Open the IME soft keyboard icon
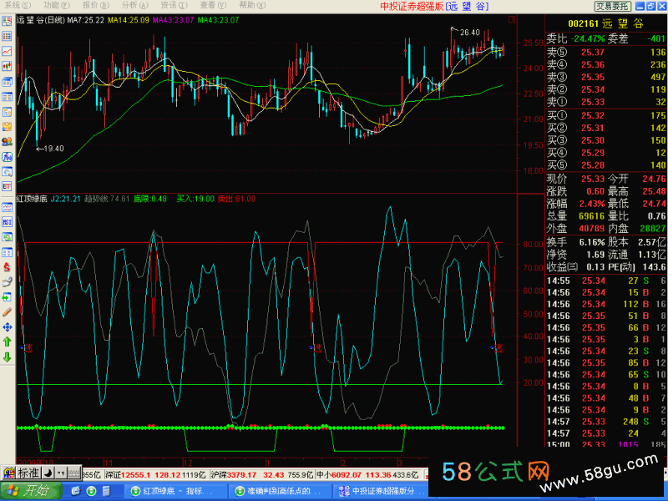The height and width of the screenshot is (501, 668). tap(74, 473)
